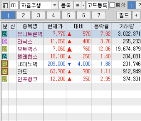Click the 대비 column header
The width and height of the screenshot is (141, 121).
(79, 26)
